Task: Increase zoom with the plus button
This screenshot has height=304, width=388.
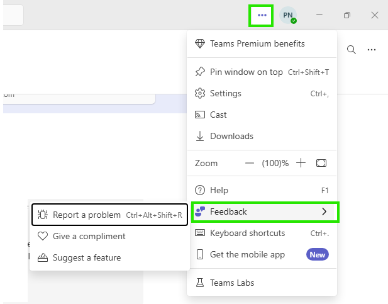Action: 301,163
